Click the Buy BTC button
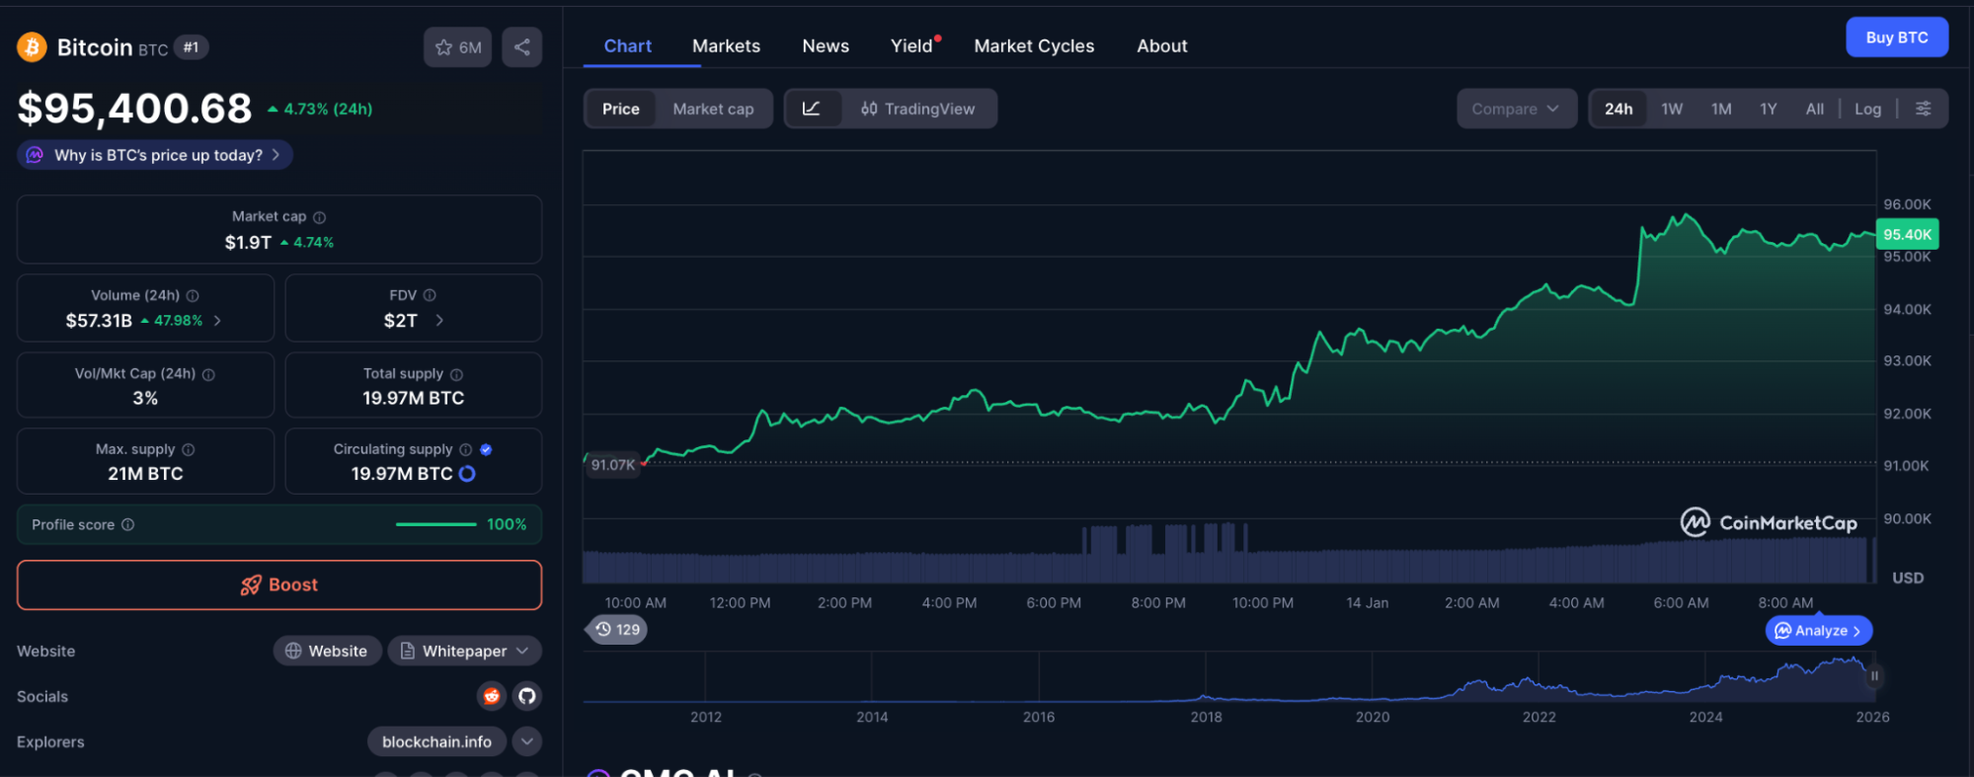Viewport: 1974px width, 777px height. 1896,38
